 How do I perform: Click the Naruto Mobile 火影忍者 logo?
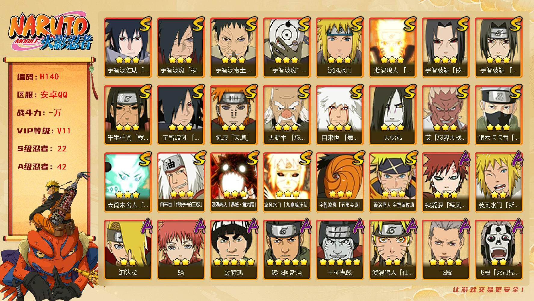tap(50, 32)
